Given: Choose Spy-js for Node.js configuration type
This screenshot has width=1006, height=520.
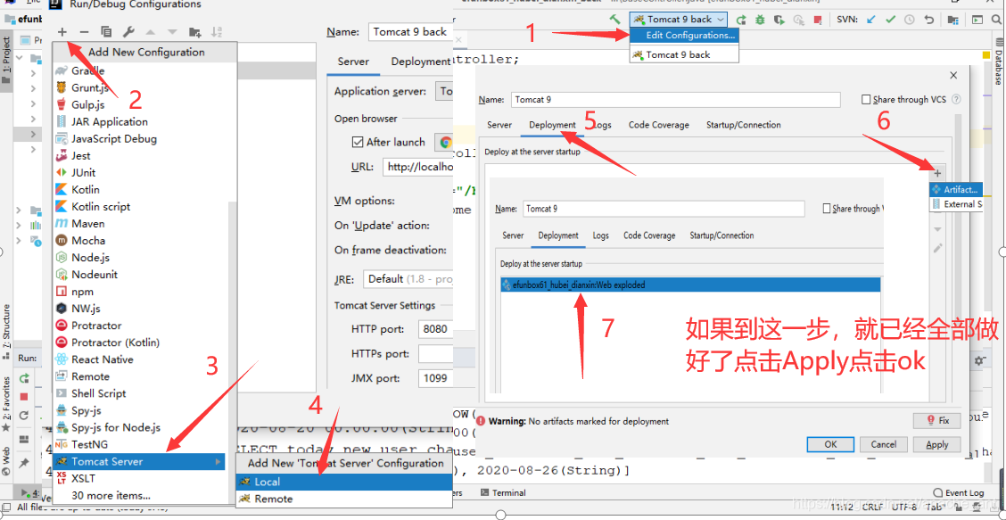Looking at the screenshot, I should point(115,427).
